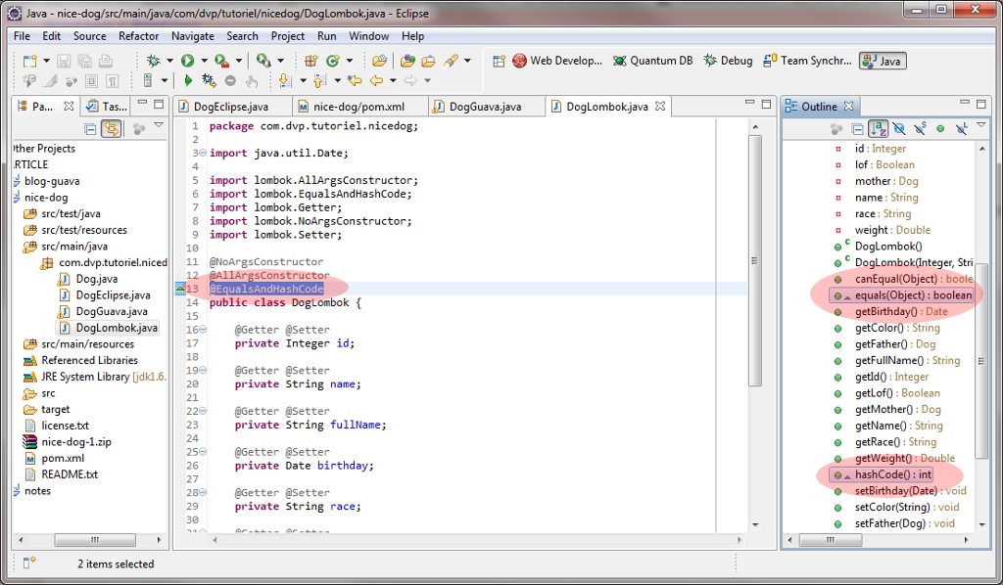This screenshot has height=585, width=1003.
Task: Click the Open Type icon in toolbar
Action: (407, 61)
